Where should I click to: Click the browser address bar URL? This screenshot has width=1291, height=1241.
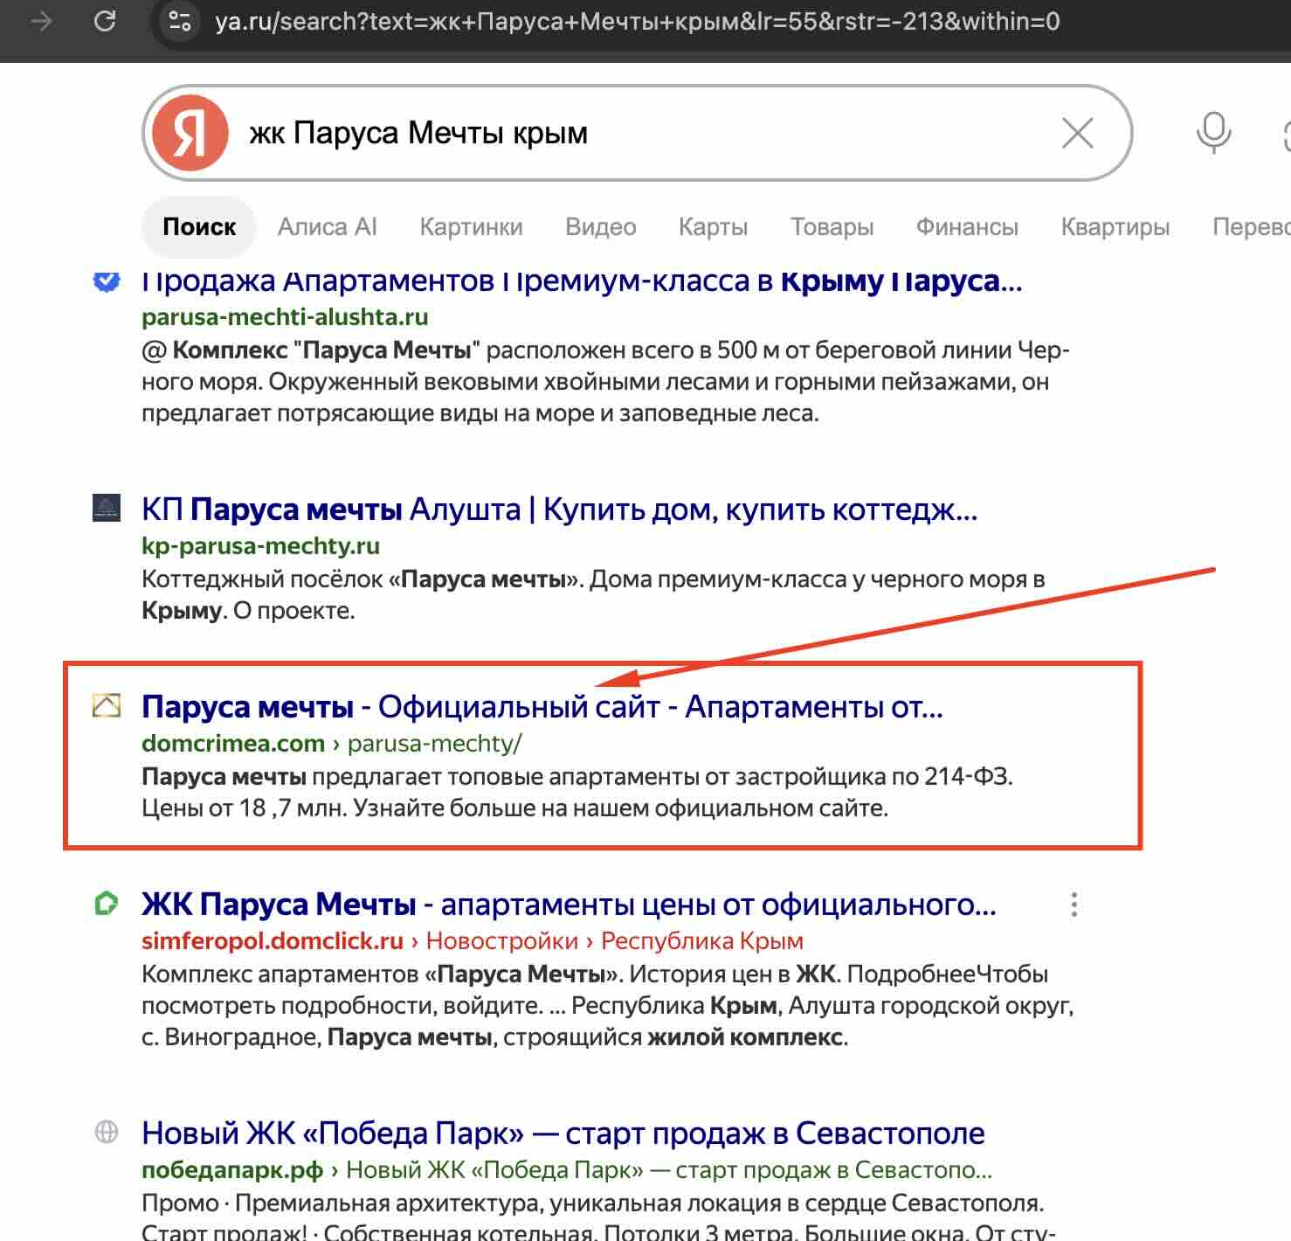pyautogui.click(x=638, y=21)
